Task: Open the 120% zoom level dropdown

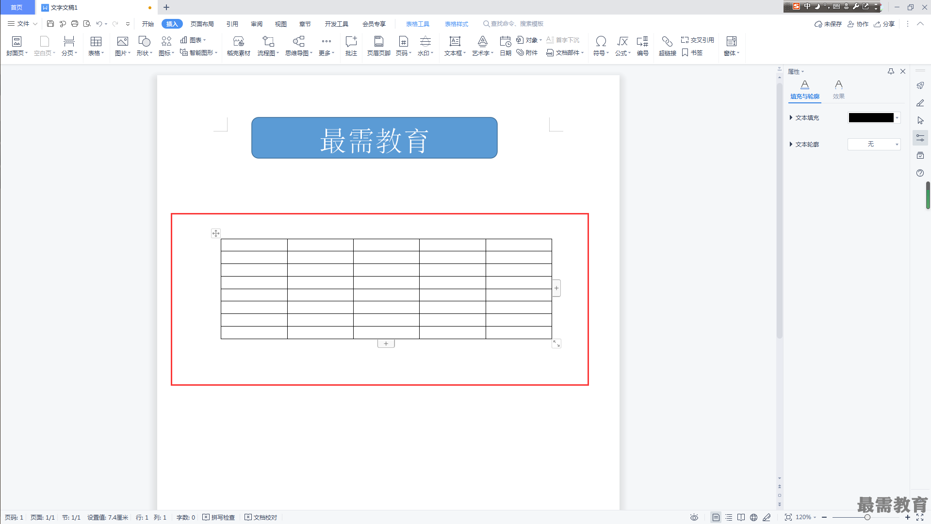Action: (806, 517)
